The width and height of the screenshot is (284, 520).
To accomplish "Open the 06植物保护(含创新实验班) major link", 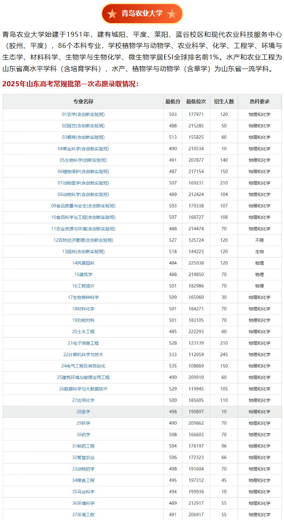I will point(83,171).
